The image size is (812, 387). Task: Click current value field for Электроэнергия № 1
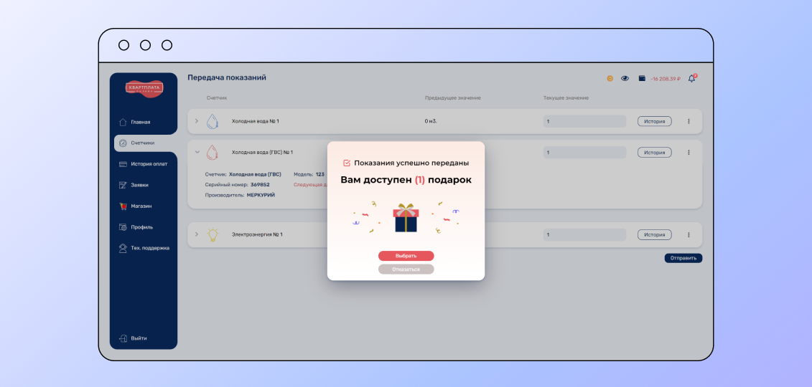[x=584, y=234]
